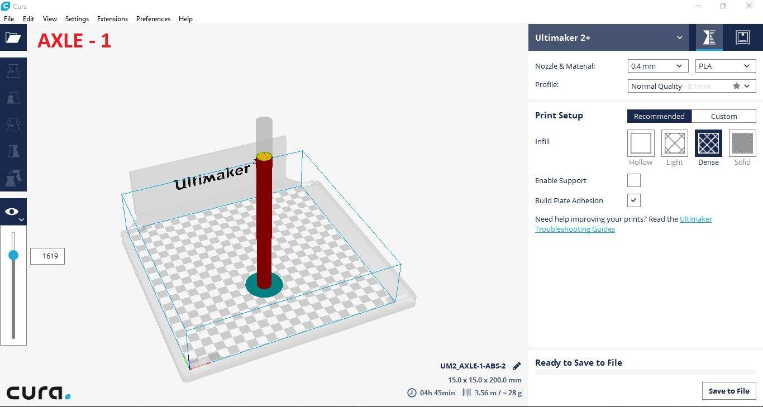763x407 pixels.
Task: Click the profile star icon
Action: (736, 86)
